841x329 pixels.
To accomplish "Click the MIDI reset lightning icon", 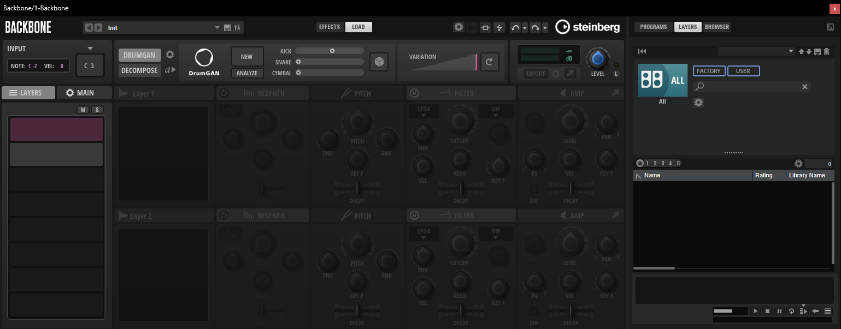I will [498, 27].
